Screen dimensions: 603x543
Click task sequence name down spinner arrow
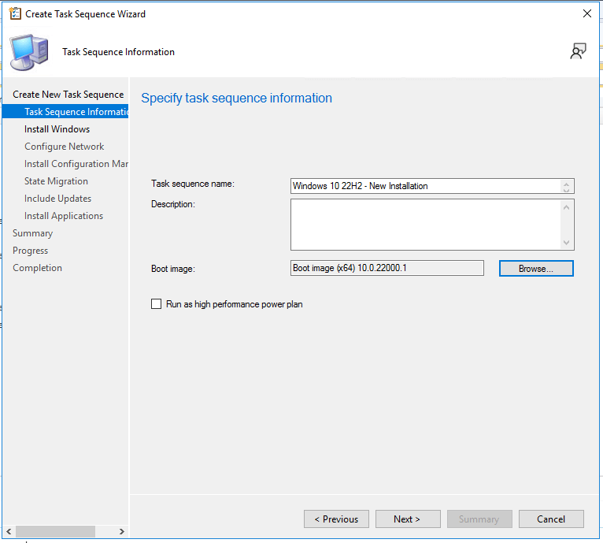pyautogui.click(x=566, y=189)
